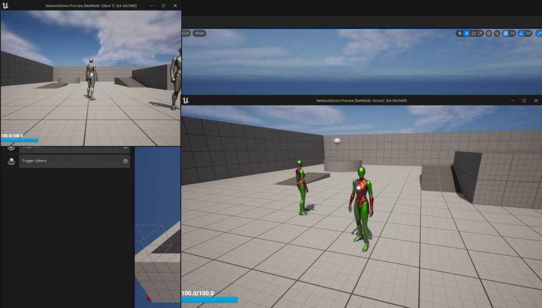
Task: Open the rotation snap value 10°
Action: (x=528, y=33)
